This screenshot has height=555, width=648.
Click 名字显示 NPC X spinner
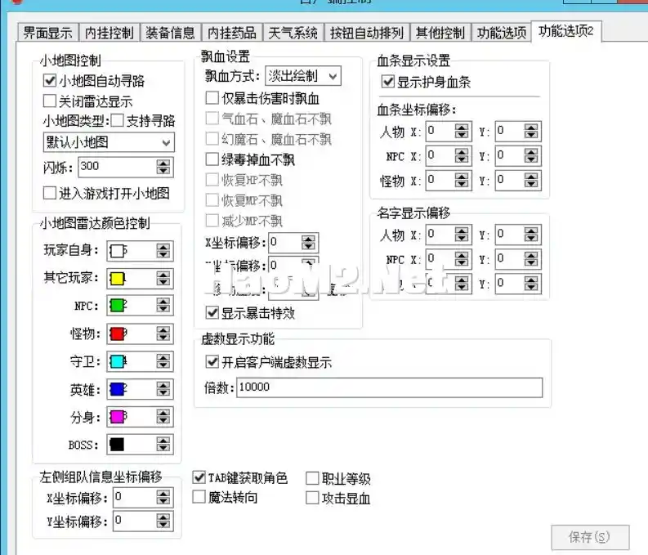pos(462,259)
